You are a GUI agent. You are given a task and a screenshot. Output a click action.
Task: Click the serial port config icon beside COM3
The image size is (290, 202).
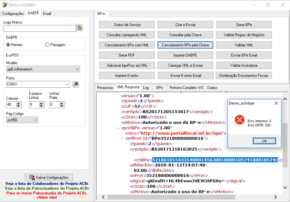pyautogui.click(x=76, y=84)
